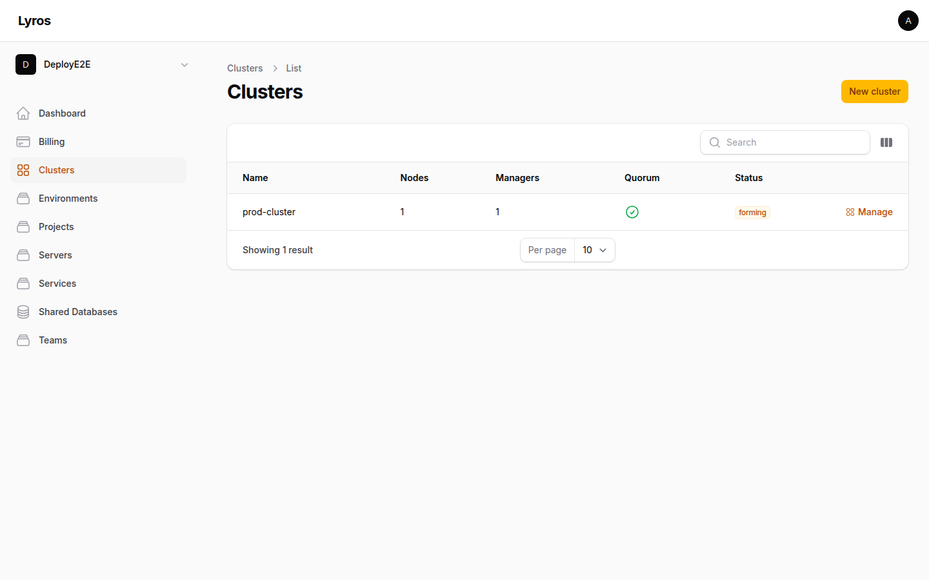Click the Services sidebar icon
The image size is (929, 580).
coord(23,284)
